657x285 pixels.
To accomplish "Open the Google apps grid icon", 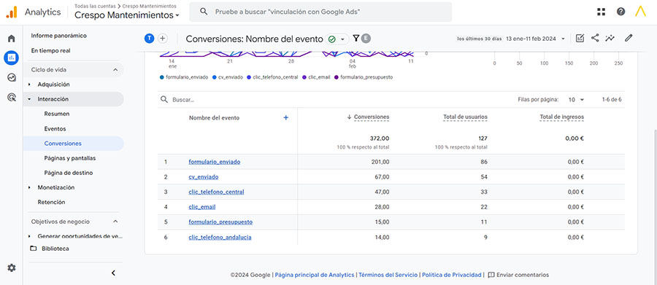I will point(602,12).
